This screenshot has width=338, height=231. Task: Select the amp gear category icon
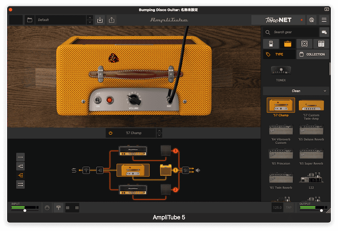coord(288,44)
